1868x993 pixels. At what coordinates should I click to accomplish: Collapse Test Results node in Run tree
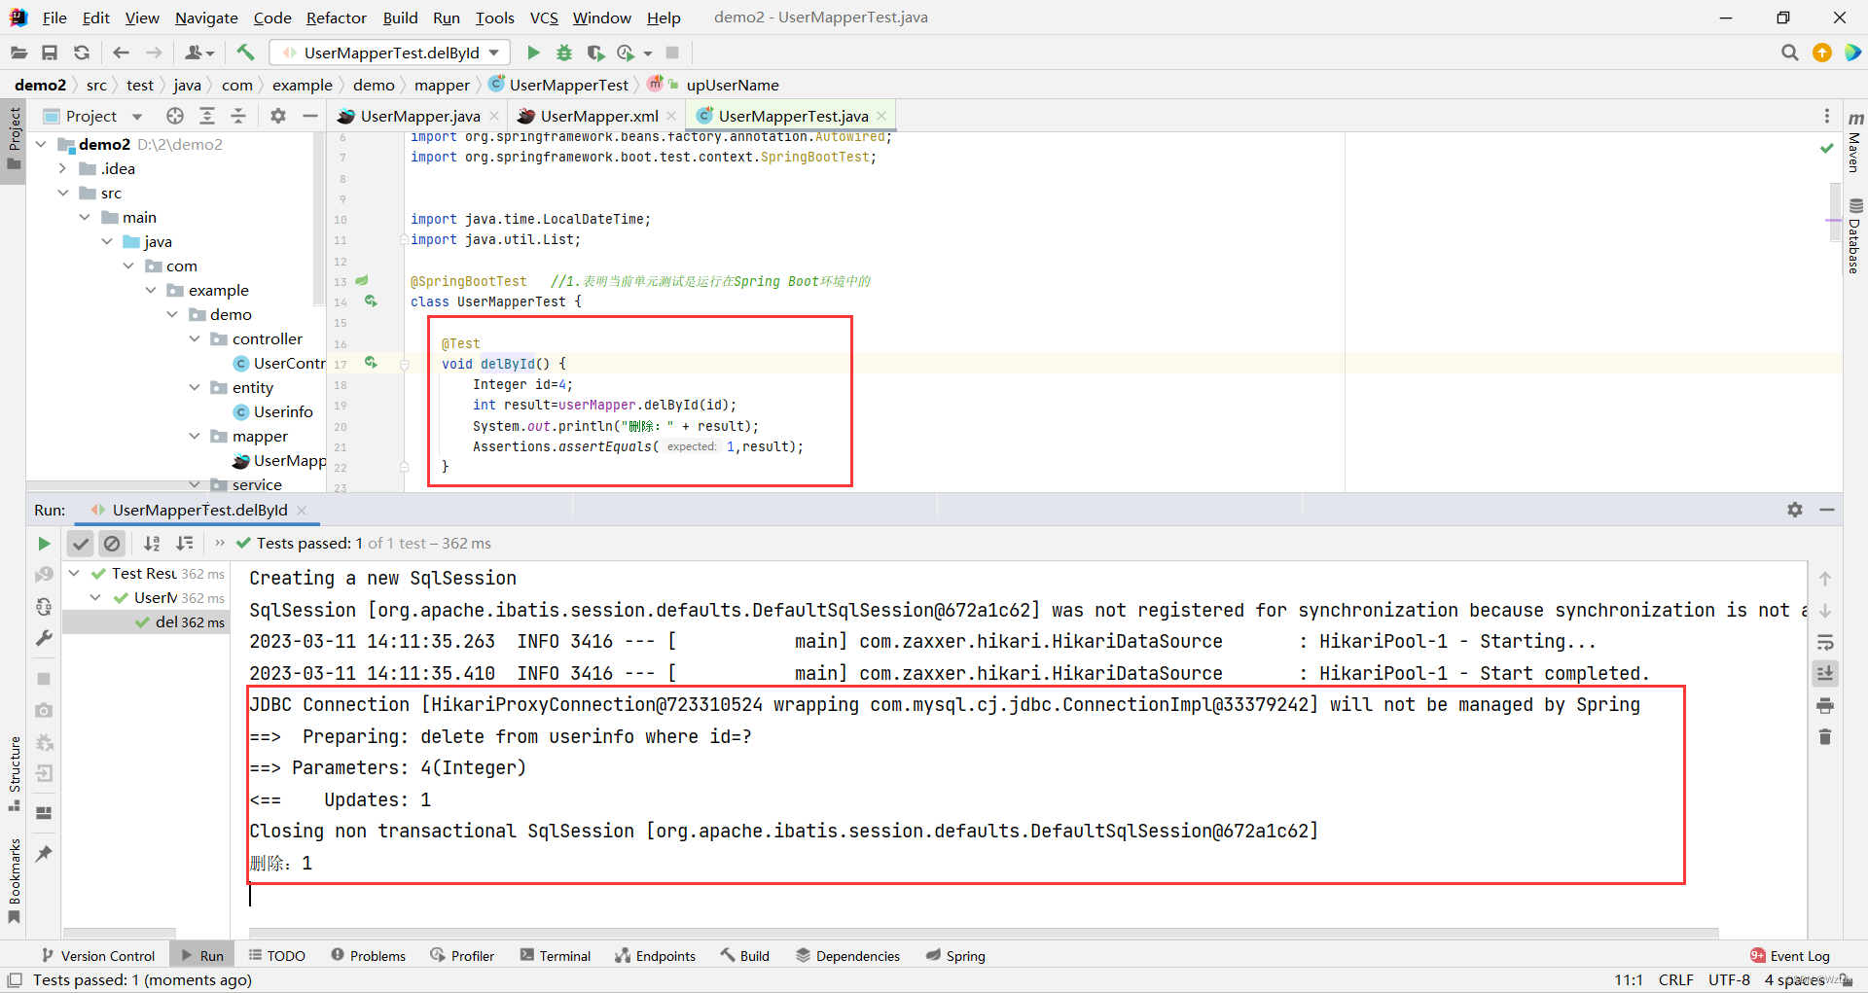coord(74,573)
